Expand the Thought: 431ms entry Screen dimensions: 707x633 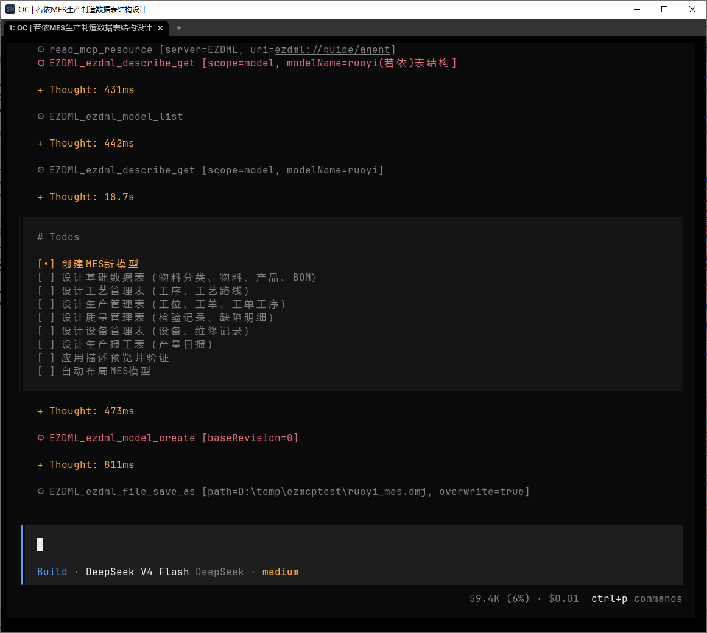[x=86, y=89]
